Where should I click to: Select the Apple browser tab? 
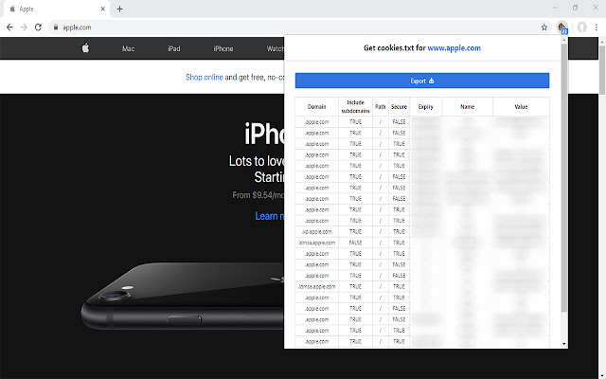coord(57,9)
